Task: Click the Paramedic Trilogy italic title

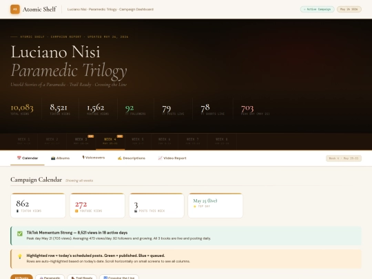Action: tap(69, 71)
